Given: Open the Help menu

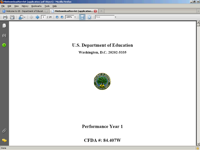Looking at the screenshot, I should click(x=55, y=6).
